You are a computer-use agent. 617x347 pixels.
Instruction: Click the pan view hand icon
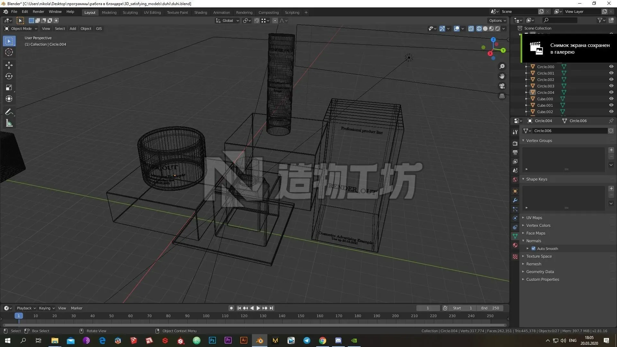[502, 76]
